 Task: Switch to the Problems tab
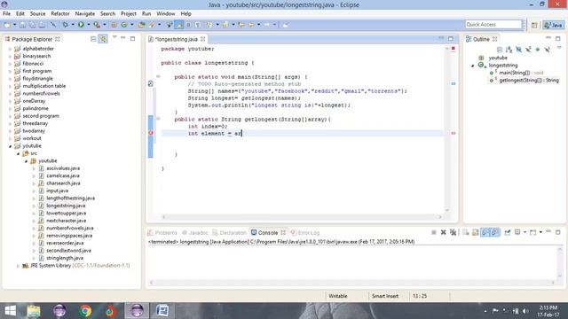[162, 232]
